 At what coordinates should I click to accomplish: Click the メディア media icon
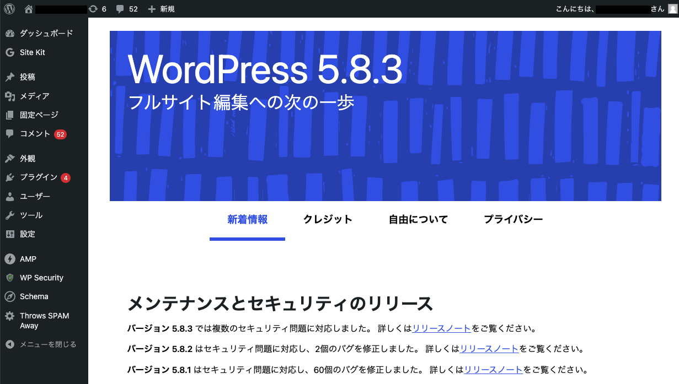coord(9,96)
